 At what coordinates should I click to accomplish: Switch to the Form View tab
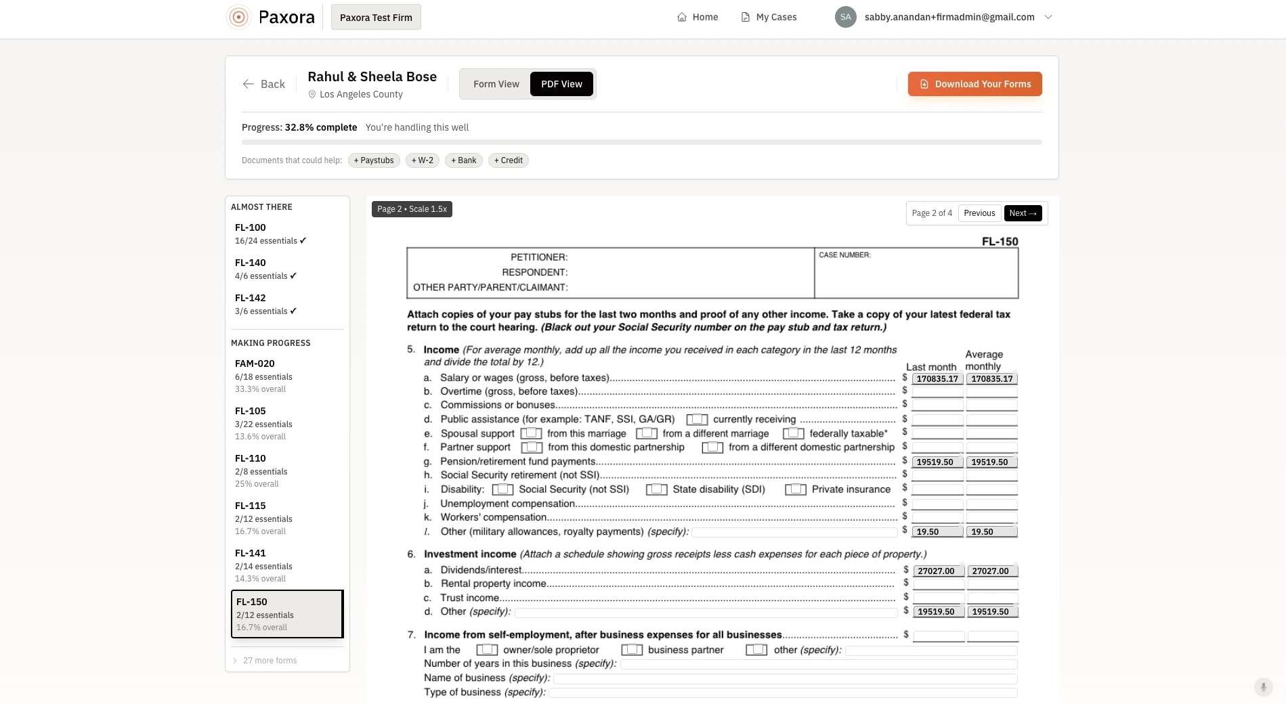[496, 84]
